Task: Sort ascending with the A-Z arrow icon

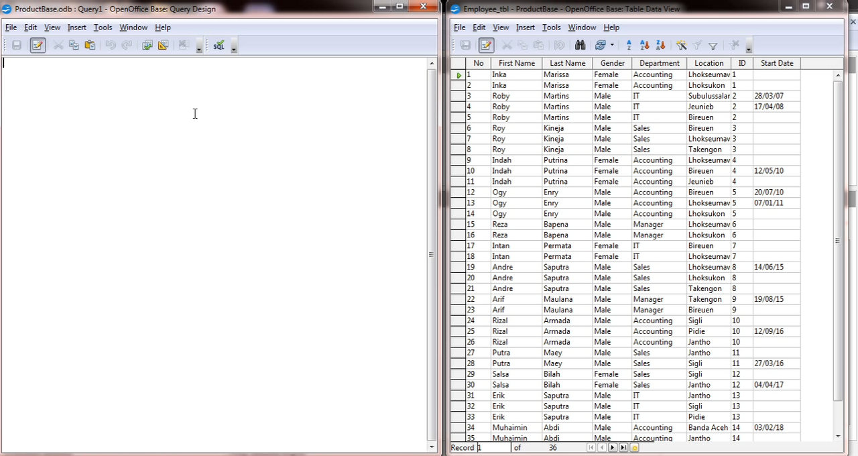Action: tap(645, 45)
